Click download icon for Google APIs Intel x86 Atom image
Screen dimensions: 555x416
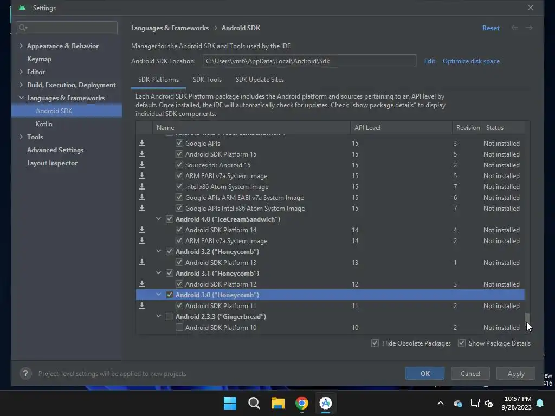(142, 209)
